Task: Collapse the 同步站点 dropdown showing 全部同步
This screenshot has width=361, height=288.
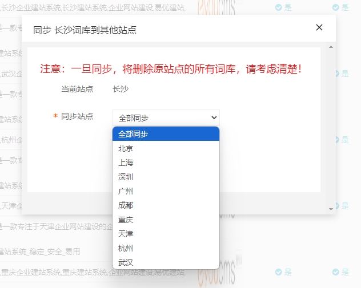Action: tap(166, 117)
